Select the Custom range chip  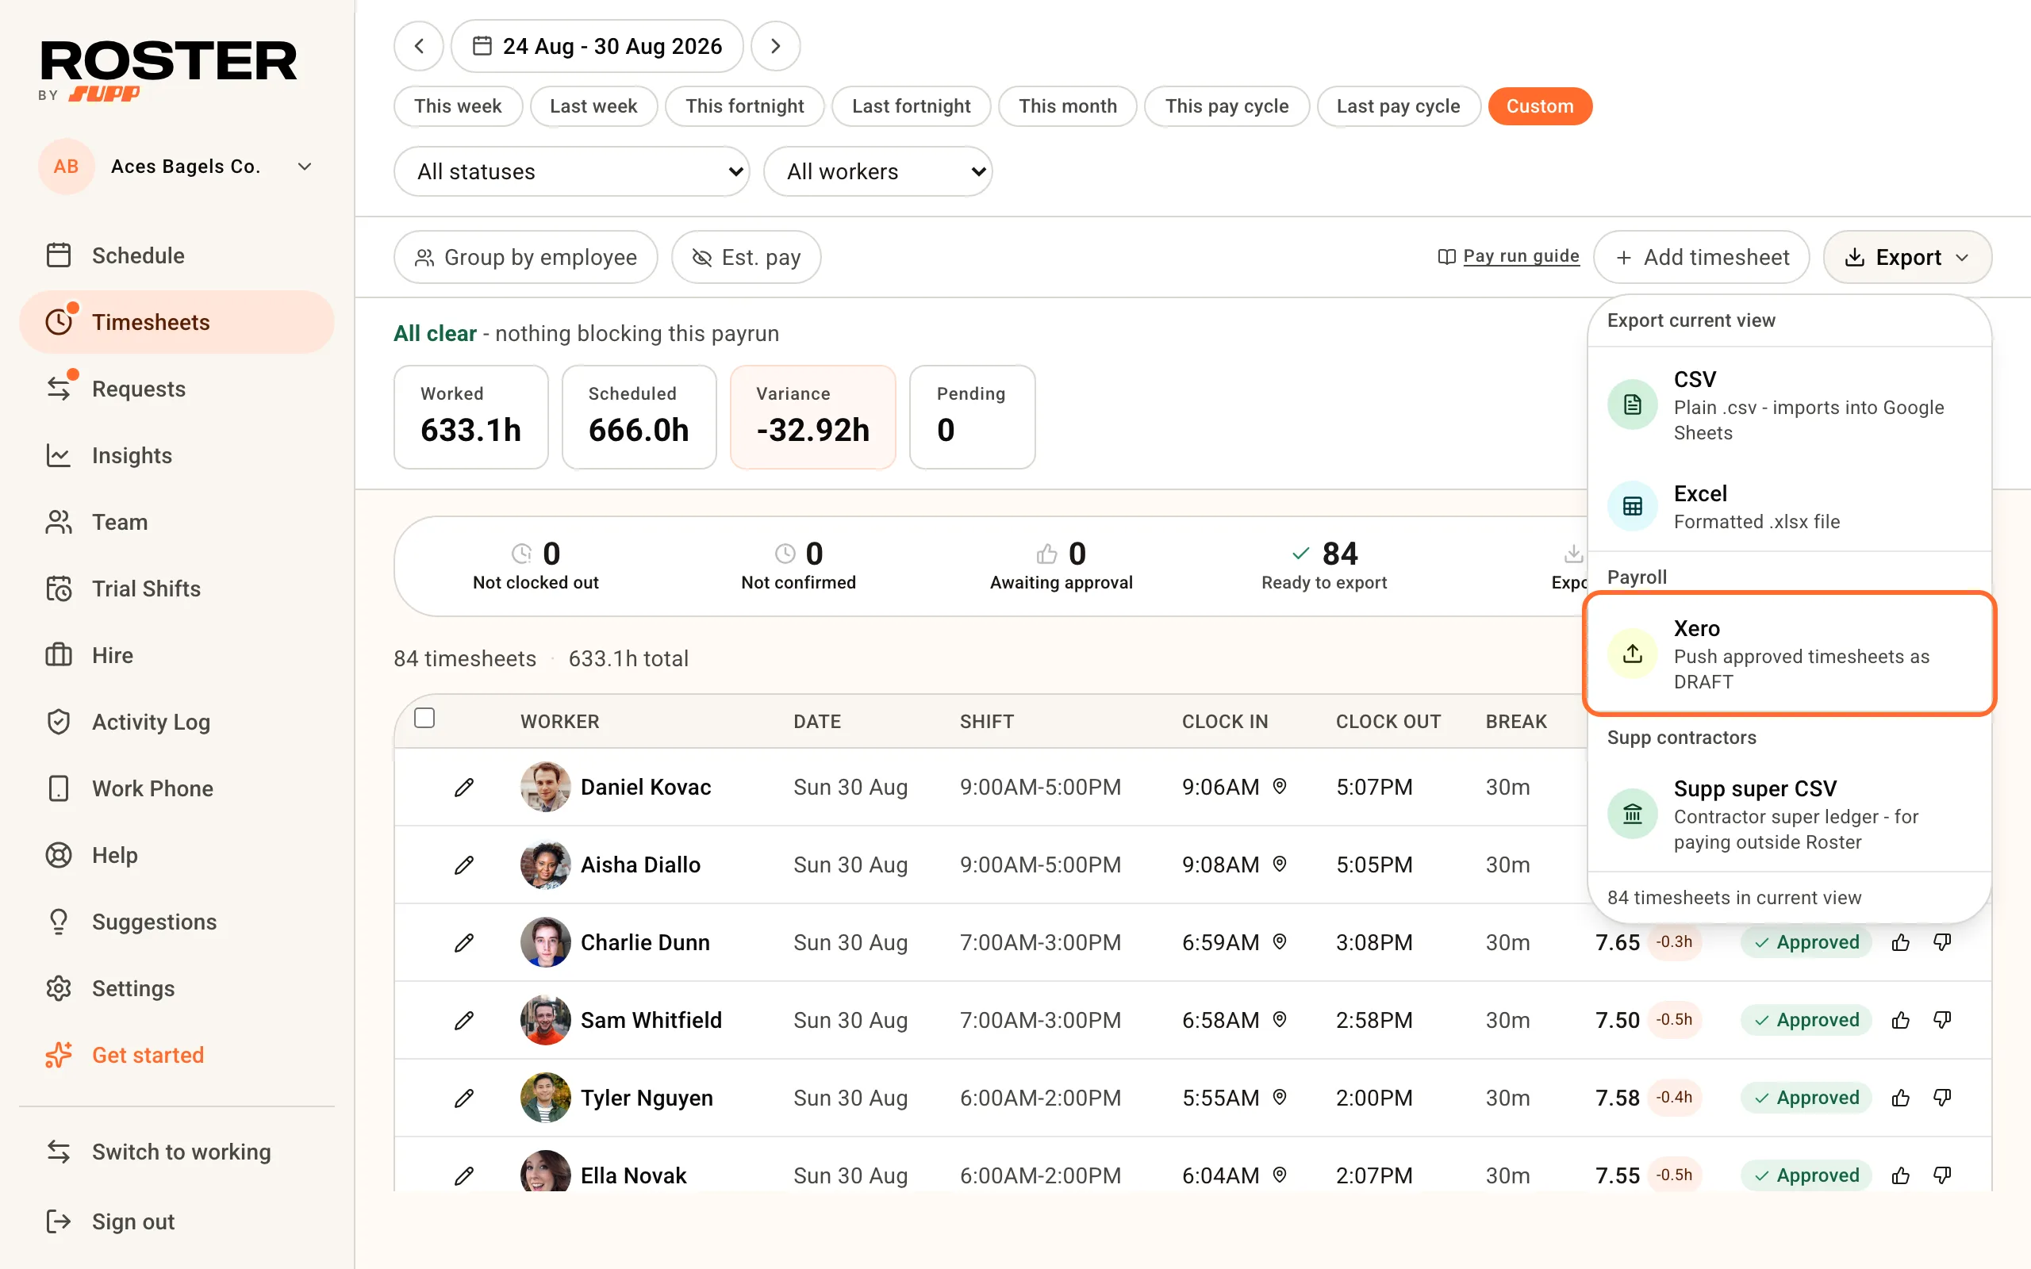coord(1540,106)
